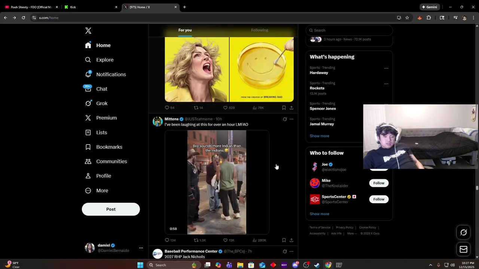Open Grok from sidebar
The image size is (479, 269).
click(x=96, y=103)
